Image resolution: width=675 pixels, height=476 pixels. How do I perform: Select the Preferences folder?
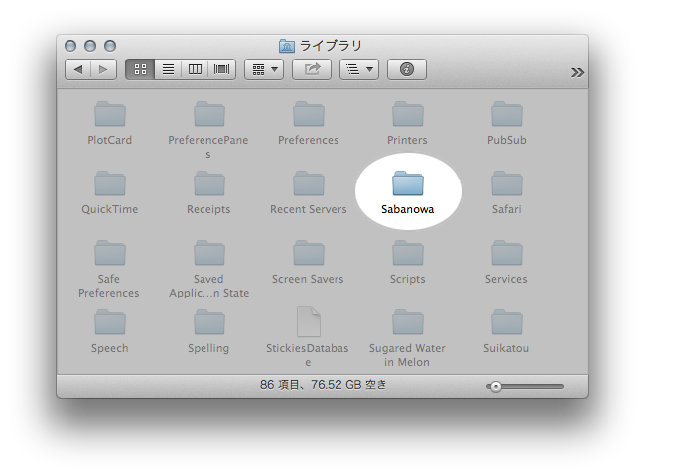pos(309,114)
